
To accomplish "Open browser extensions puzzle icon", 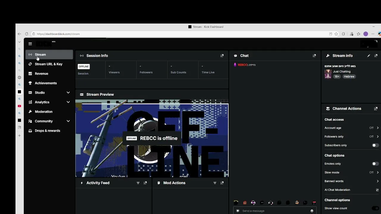I will pyautogui.click(x=343, y=34).
